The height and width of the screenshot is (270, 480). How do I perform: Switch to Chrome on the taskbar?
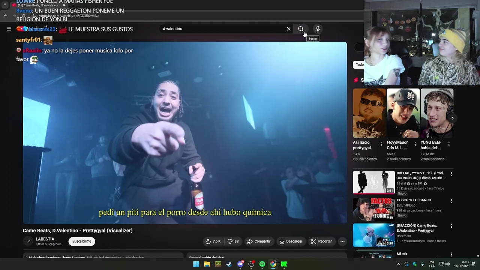pyautogui.click(x=273, y=264)
